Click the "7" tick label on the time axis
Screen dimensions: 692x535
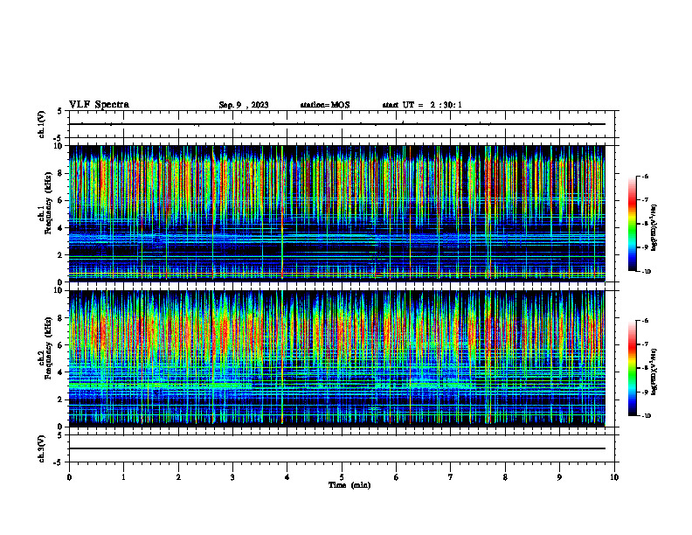pos(451,477)
